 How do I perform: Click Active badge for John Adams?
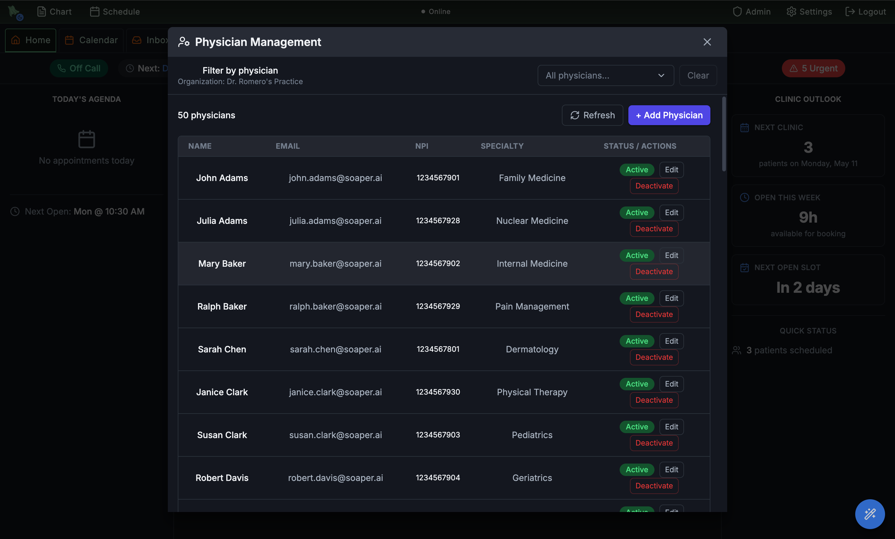point(637,170)
